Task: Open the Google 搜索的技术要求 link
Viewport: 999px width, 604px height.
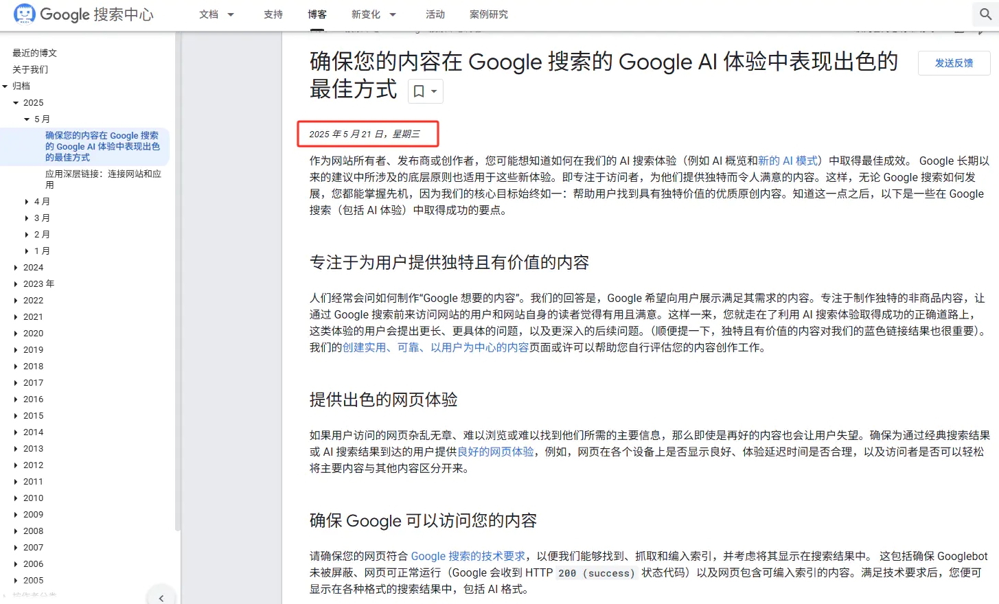Action: pyautogui.click(x=468, y=556)
